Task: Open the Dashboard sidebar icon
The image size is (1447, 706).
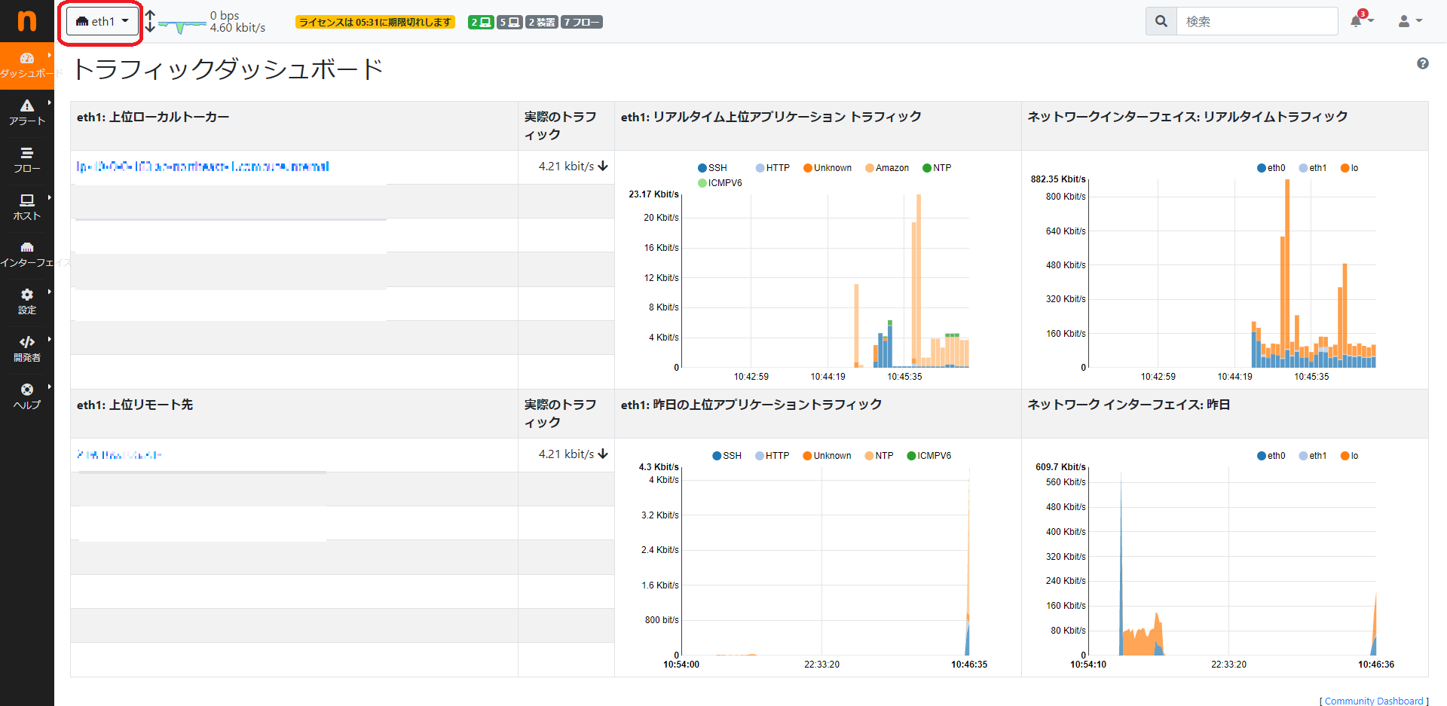Action: tap(27, 59)
